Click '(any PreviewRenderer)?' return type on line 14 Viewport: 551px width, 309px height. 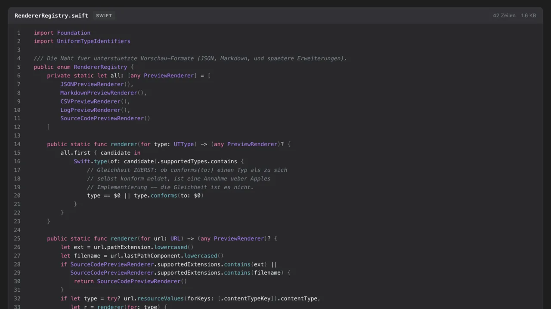click(x=248, y=144)
